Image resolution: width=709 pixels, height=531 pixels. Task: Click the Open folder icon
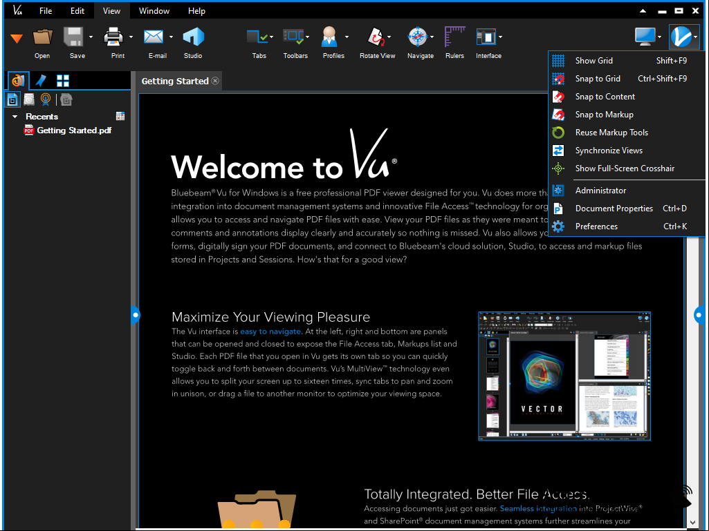pos(42,37)
